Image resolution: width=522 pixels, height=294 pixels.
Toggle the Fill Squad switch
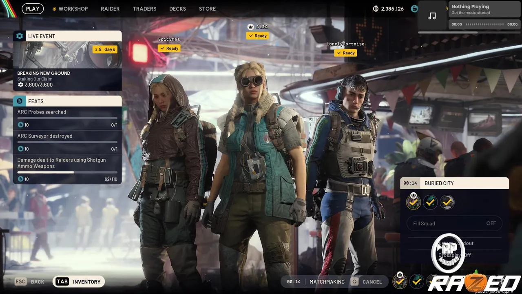pos(454,223)
